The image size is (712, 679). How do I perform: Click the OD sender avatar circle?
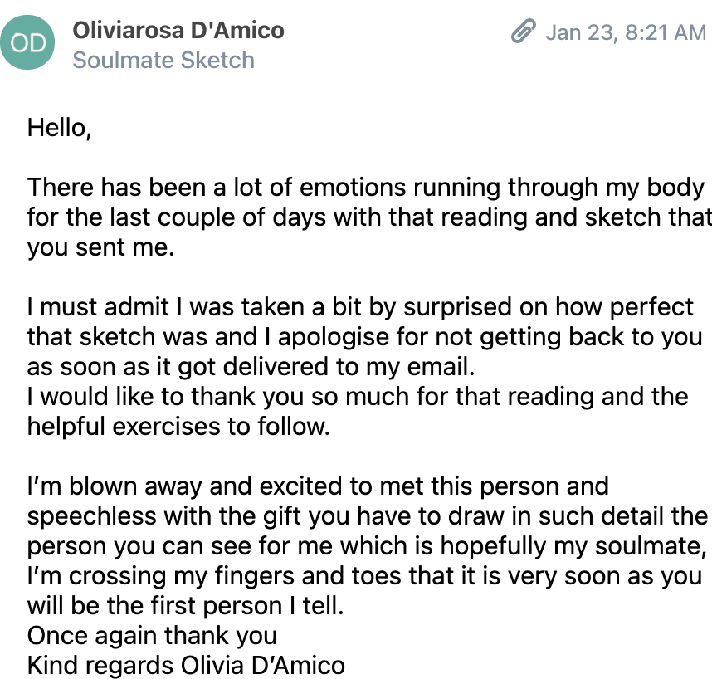pos(27,42)
